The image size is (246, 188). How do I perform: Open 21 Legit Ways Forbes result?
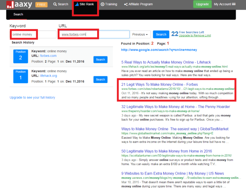[160, 84]
